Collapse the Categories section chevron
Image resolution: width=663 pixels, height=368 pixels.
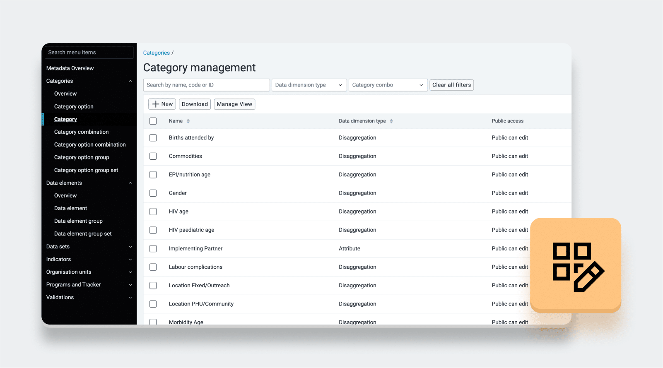pyautogui.click(x=130, y=81)
